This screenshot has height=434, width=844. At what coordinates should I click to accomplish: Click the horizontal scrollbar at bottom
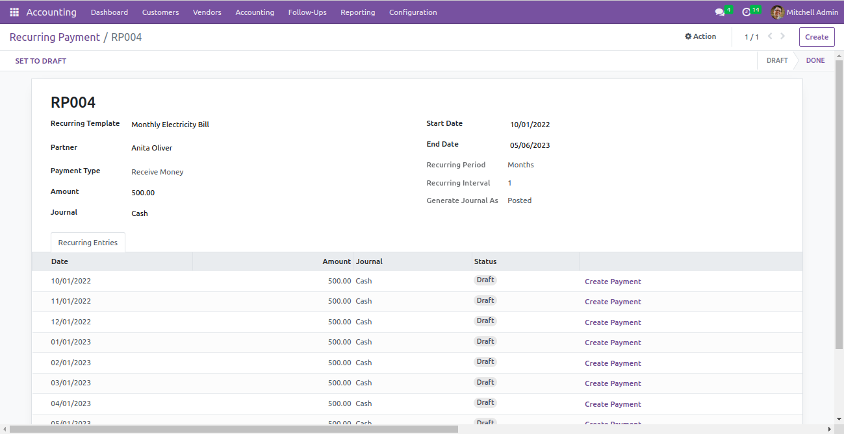(x=234, y=429)
